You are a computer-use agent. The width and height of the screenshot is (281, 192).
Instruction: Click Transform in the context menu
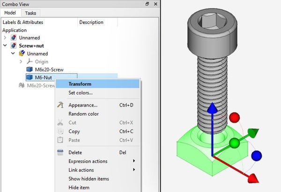pyautogui.click(x=98, y=84)
